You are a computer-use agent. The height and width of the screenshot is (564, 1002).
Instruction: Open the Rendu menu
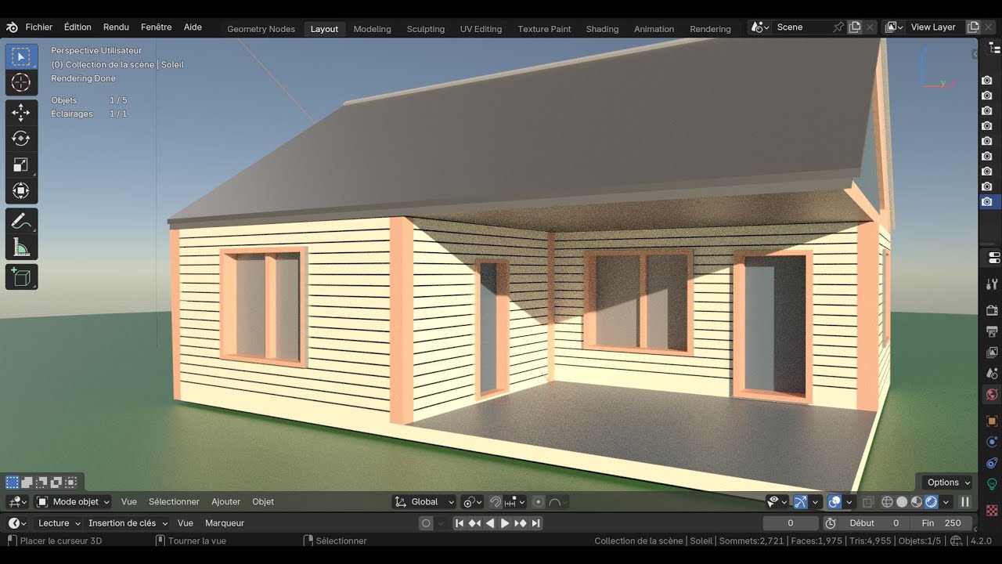116,27
